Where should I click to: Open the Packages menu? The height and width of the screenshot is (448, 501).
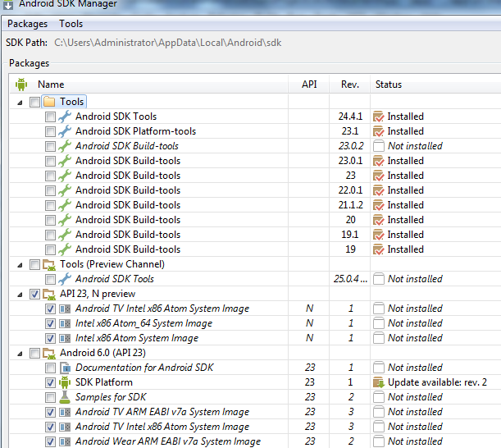pos(27,24)
